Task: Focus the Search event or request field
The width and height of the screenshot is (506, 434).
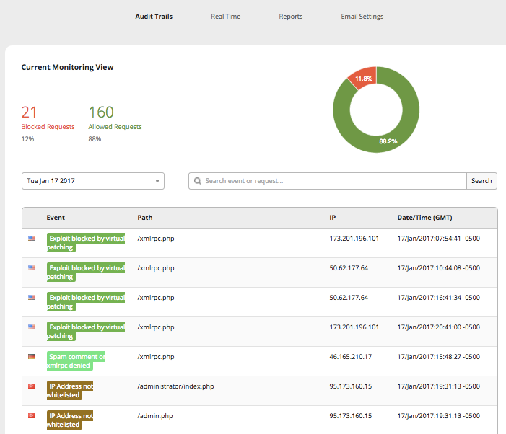Action: (332, 181)
